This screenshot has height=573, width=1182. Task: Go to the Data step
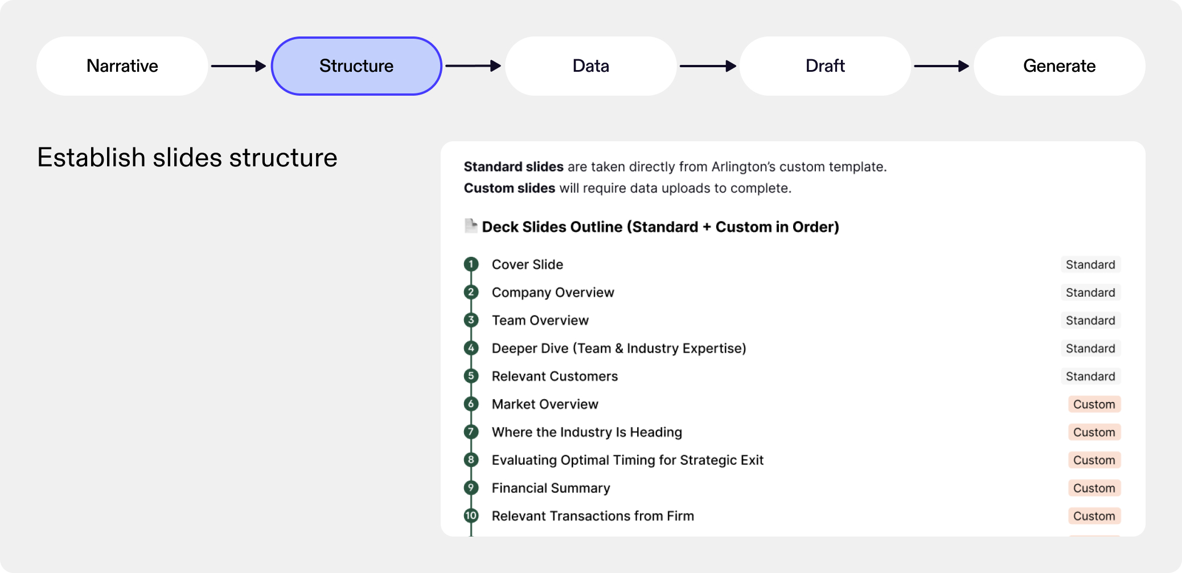coord(590,66)
